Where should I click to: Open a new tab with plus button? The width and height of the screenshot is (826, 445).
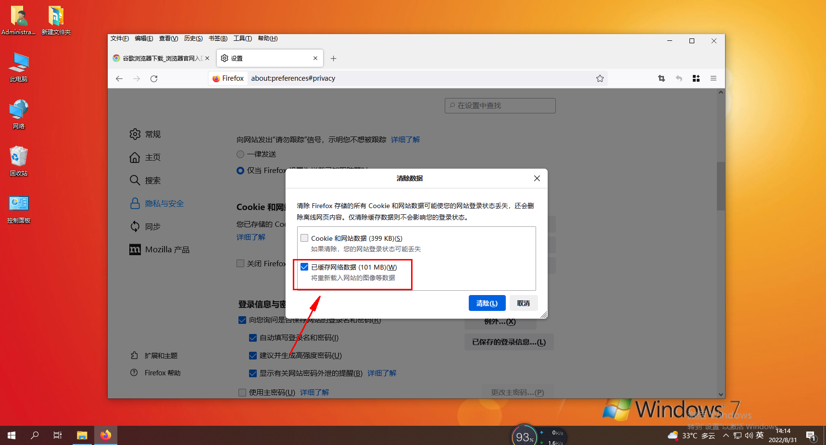tap(334, 58)
